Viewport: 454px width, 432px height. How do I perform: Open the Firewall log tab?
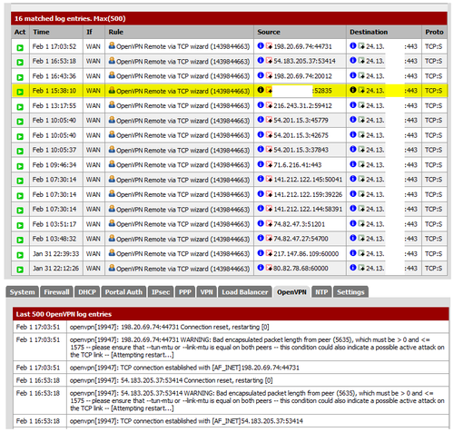(x=56, y=292)
